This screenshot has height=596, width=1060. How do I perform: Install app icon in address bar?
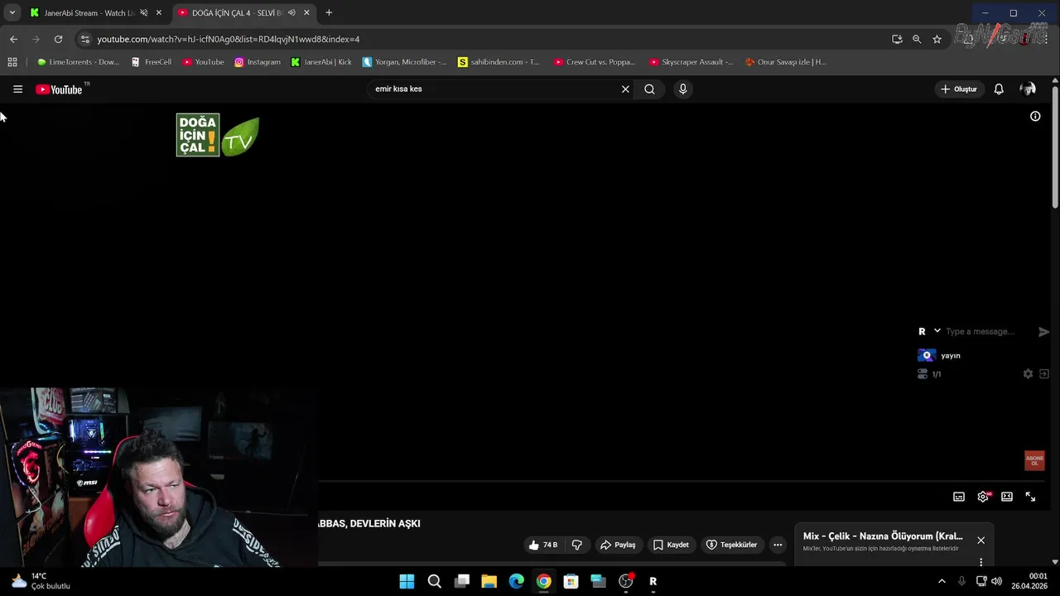[x=897, y=39]
